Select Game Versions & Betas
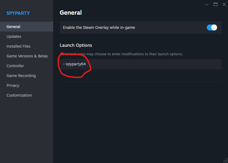228x163 pixels. pyautogui.click(x=27, y=56)
